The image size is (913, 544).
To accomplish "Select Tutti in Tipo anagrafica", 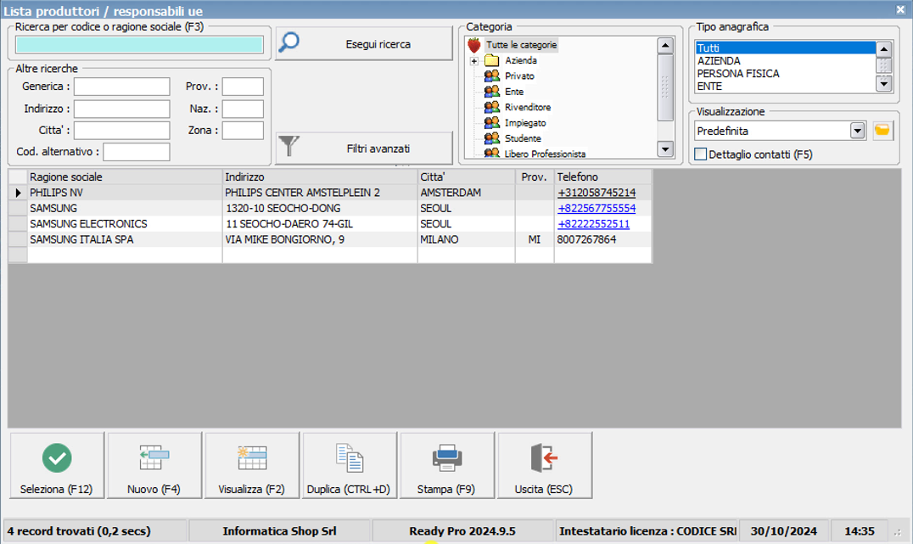I will (x=785, y=48).
